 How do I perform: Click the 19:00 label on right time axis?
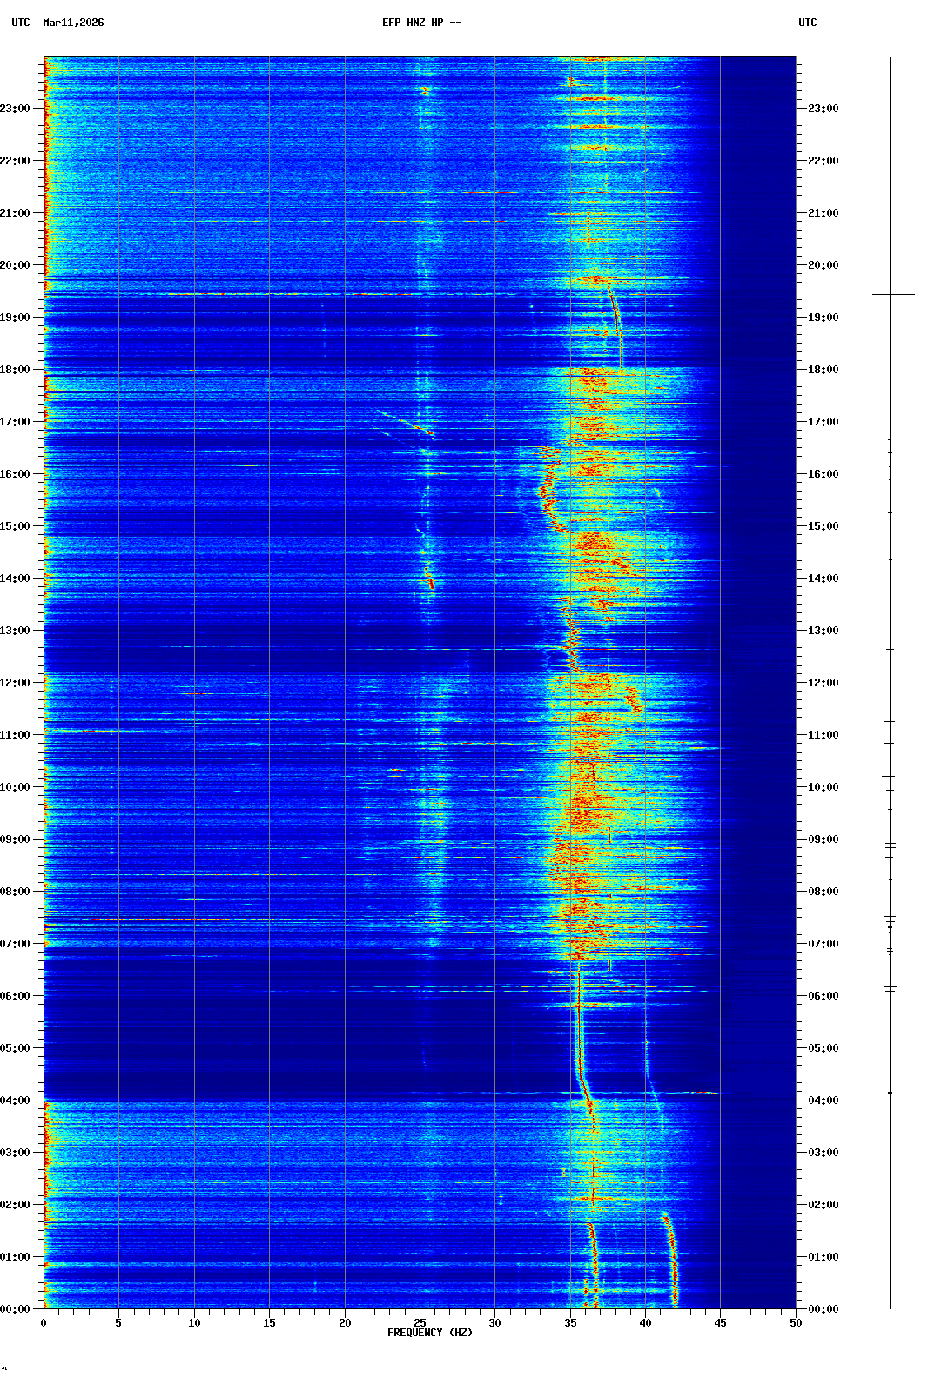click(823, 318)
